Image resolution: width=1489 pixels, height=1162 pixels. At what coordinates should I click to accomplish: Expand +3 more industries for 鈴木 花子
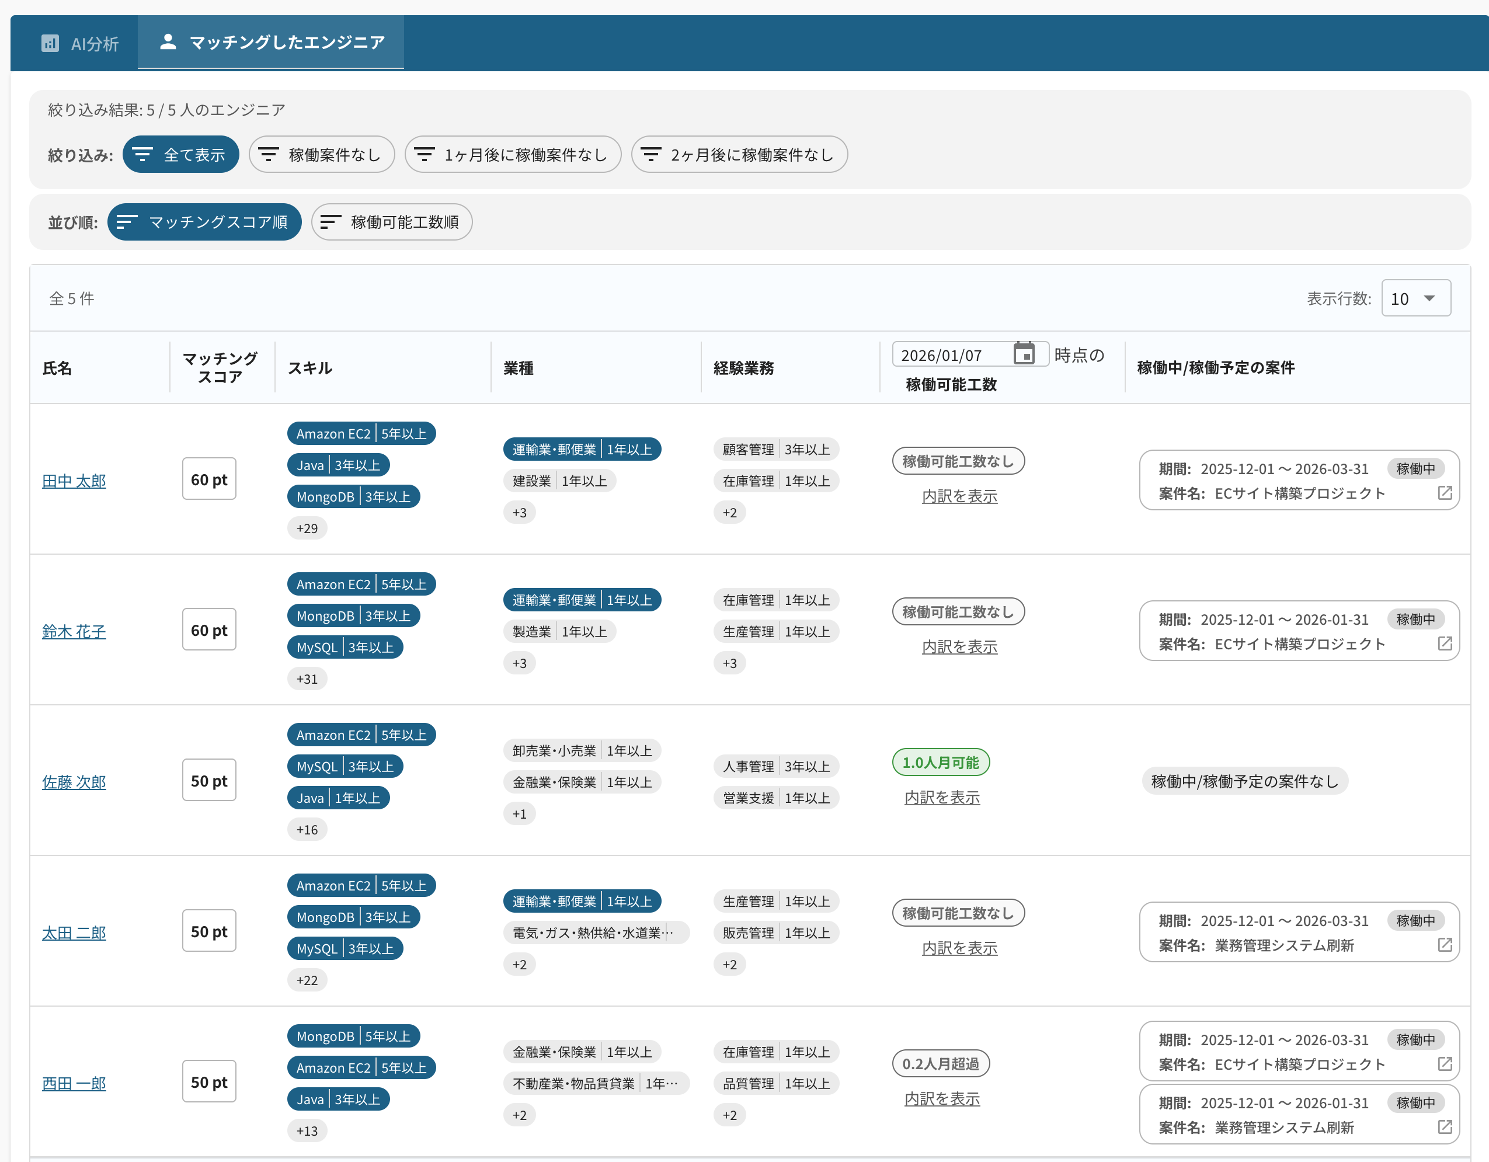click(x=520, y=663)
